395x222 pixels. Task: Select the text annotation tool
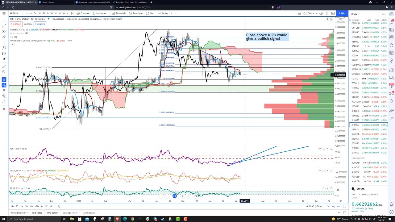tap(4, 42)
